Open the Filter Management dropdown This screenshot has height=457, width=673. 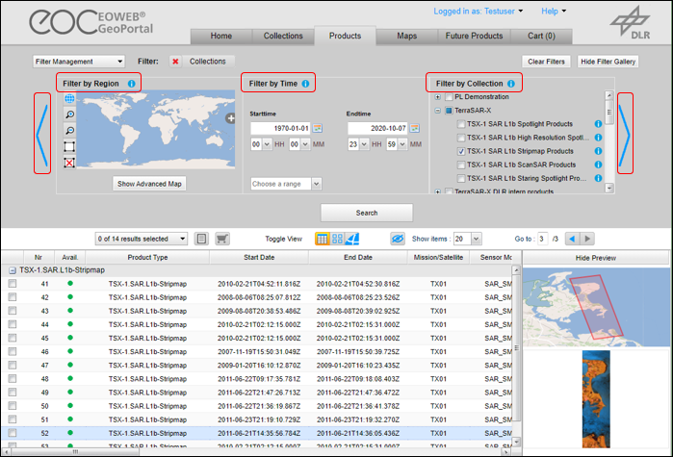pos(79,62)
